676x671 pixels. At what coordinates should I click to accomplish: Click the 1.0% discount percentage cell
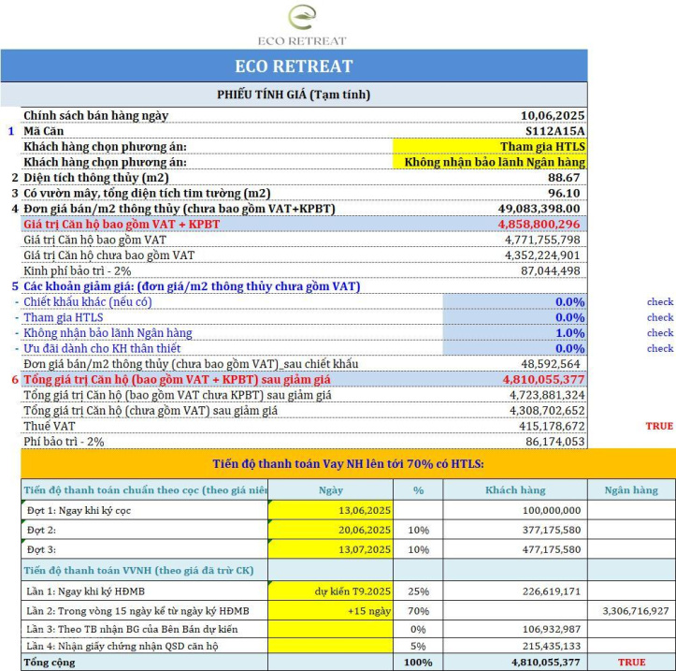514,332
